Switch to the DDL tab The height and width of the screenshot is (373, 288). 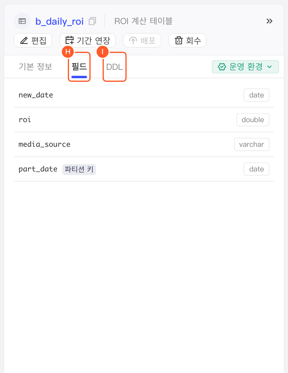[x=115, y=67]
